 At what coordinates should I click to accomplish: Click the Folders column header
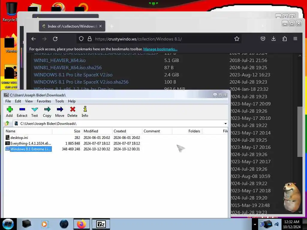[187, 131]
